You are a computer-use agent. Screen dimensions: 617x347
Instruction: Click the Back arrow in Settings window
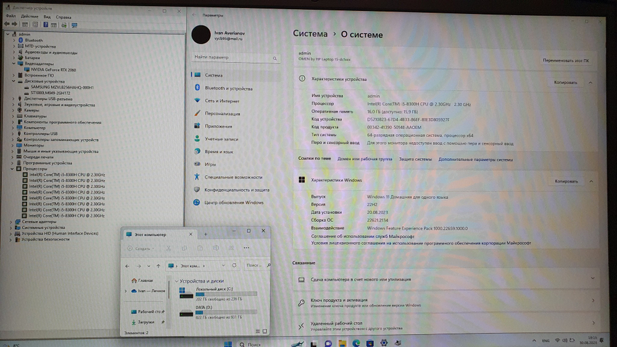click(x=194, y=15)
